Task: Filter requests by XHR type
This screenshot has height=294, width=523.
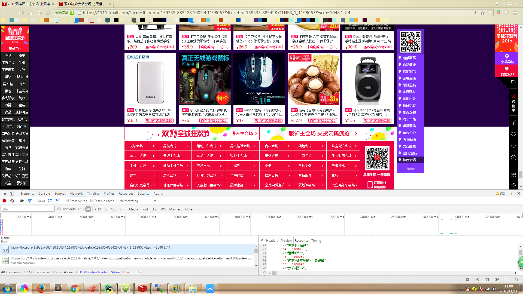Action: click(x=98, y=209)
